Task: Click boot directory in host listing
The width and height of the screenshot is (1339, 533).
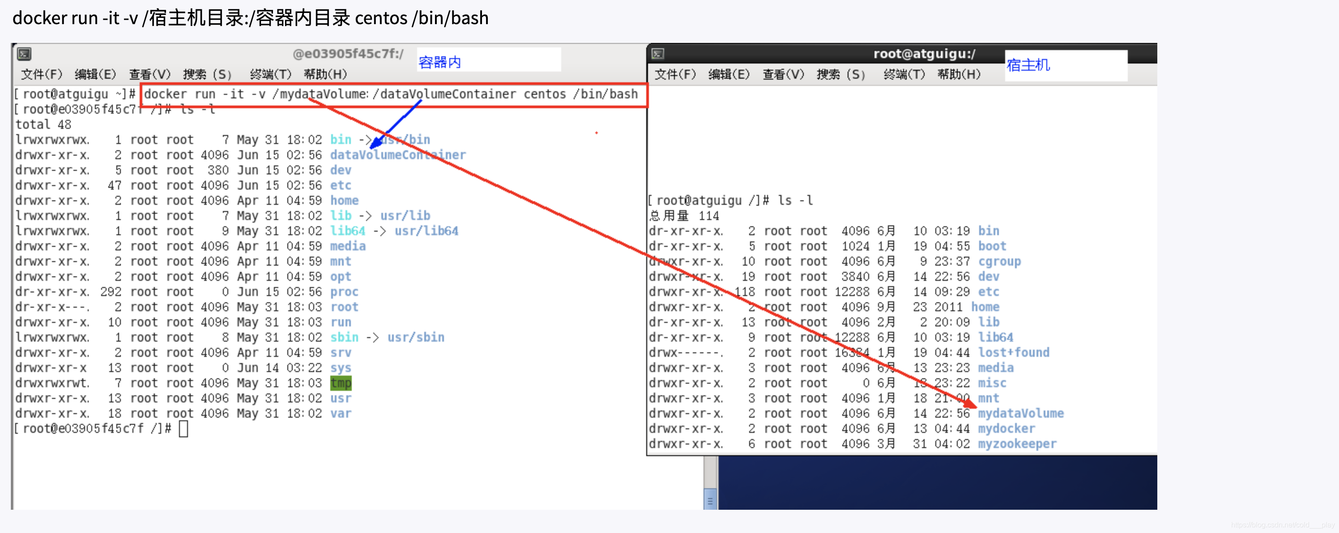Action: coord(992,246)
